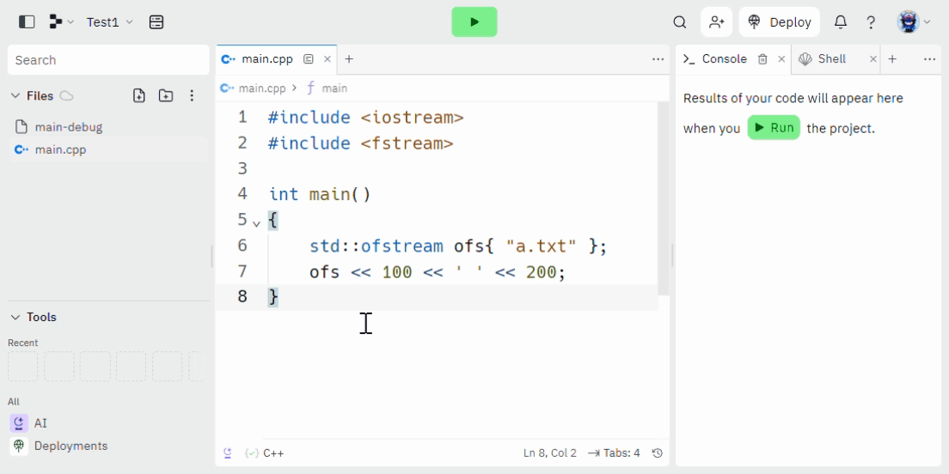This screenshot has height=474, width=949.
Task: Run the project with green play button
Action: coord(474,21)
